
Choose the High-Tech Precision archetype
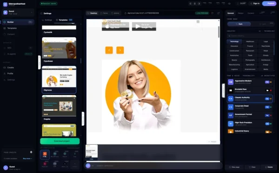[x=250, y=124]
